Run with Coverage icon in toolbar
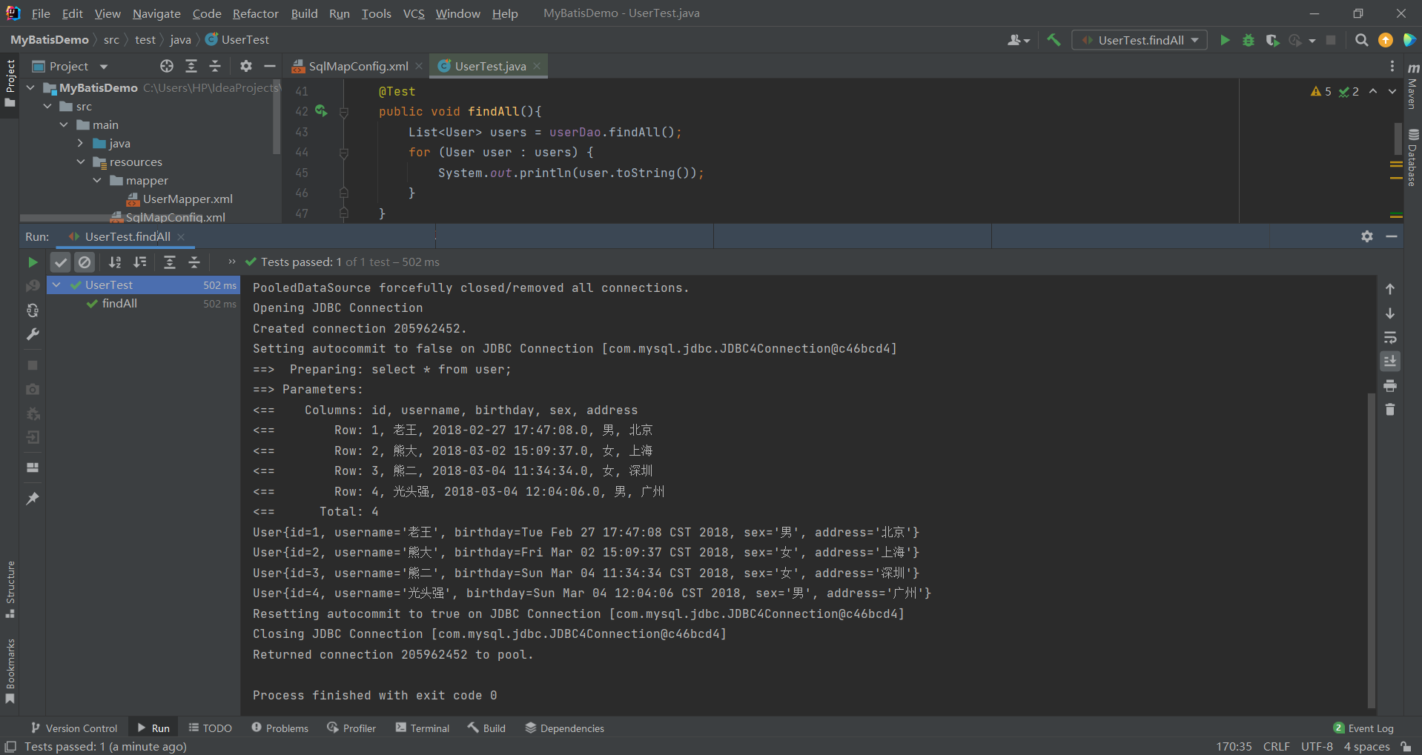1422x755 pixels. (x=1272, y=40)
